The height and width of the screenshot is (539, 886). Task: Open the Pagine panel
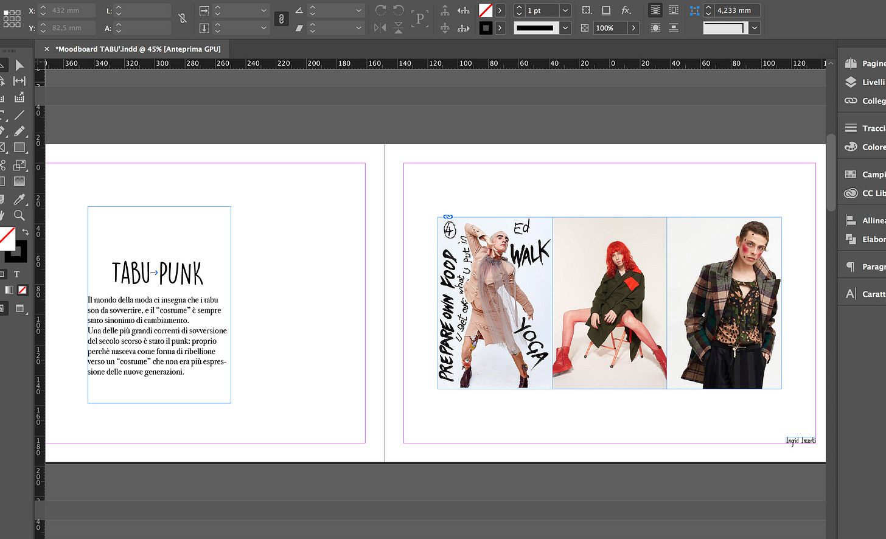873,63
